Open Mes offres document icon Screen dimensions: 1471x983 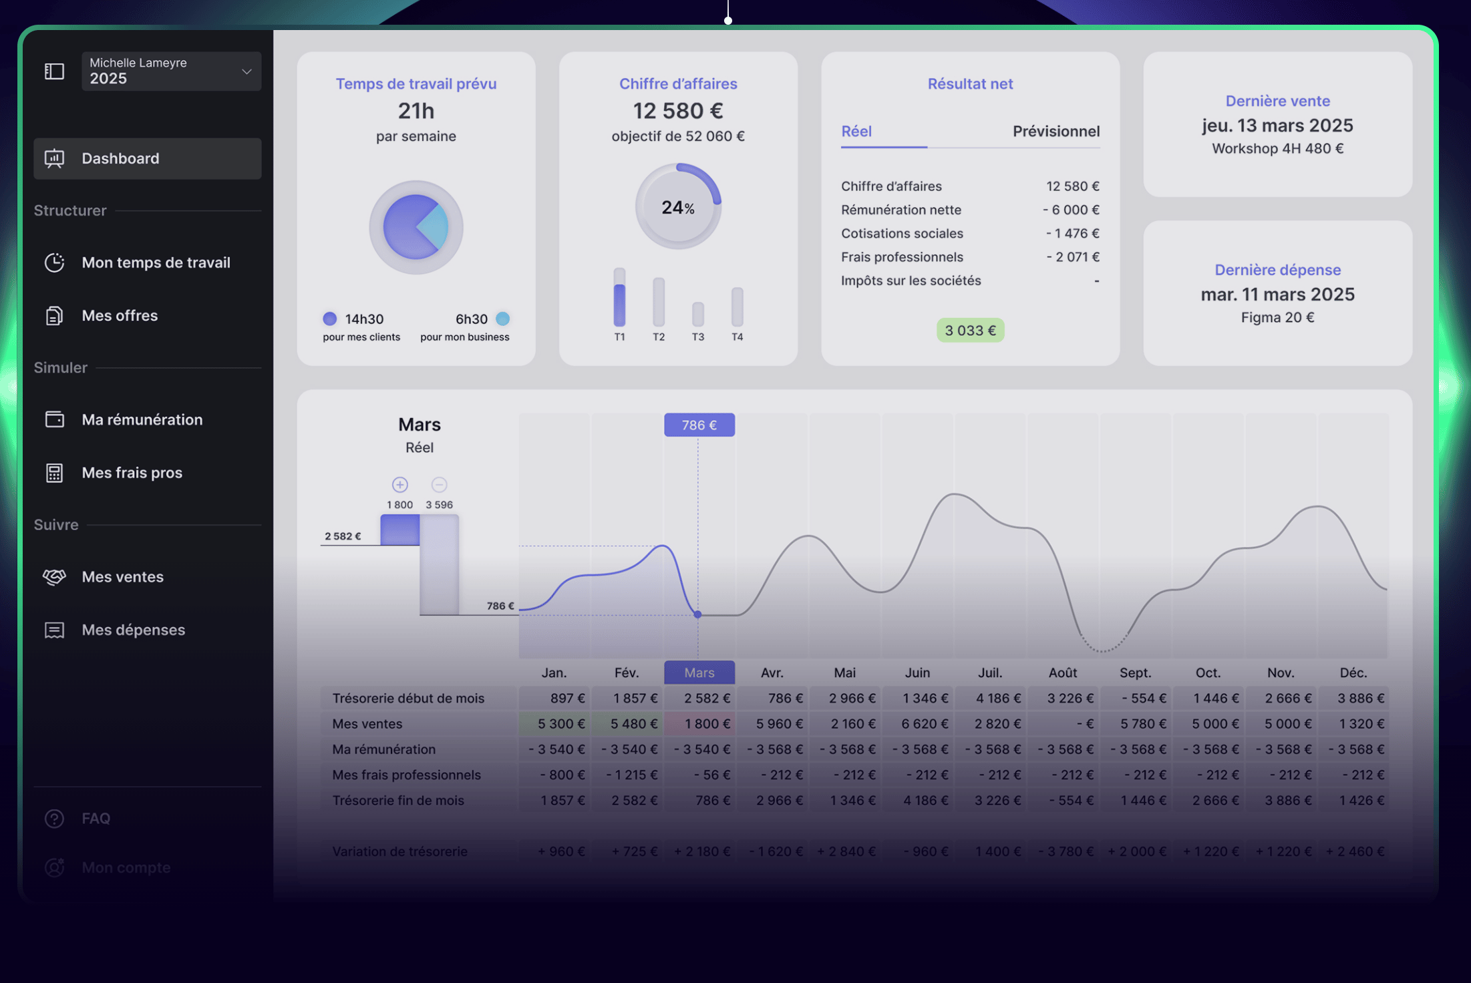pyautogui.click(x=54, y=315)
